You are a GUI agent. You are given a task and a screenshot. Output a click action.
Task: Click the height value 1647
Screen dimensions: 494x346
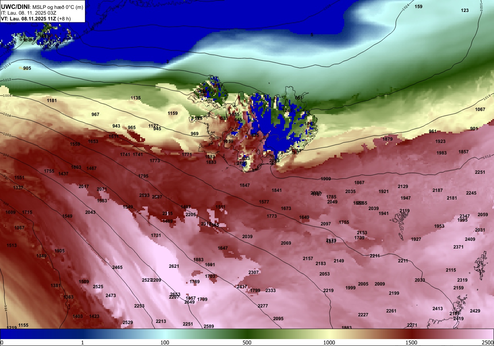click(223, 248)
